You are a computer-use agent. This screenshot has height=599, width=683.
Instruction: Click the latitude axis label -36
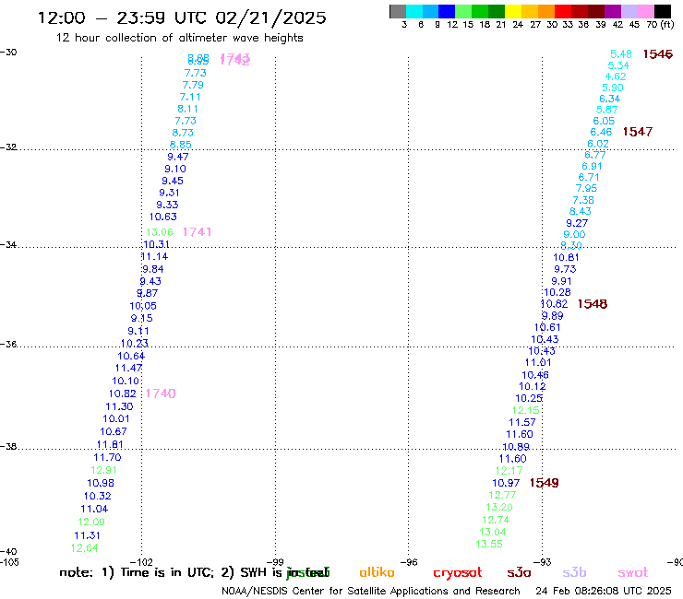(x=8, y=345)
